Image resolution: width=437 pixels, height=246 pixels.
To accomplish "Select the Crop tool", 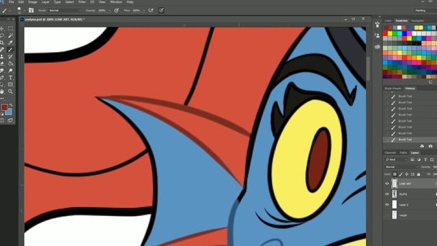I will click(x=2, y=42).
